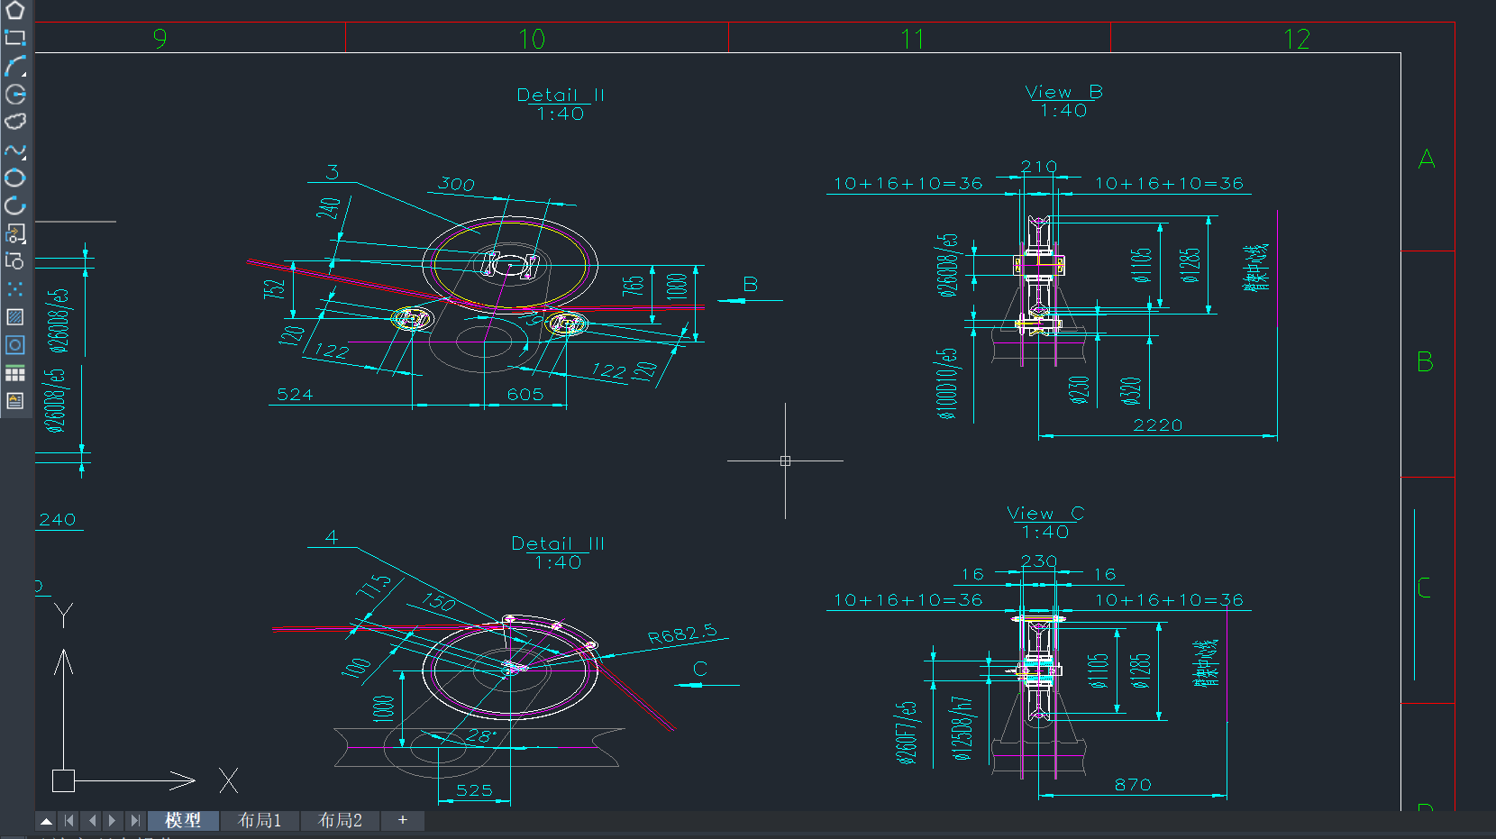This screenshot has width=1496, height=839.
Task: Click the column grid label '11'
Action: click(x=912, y=39)
